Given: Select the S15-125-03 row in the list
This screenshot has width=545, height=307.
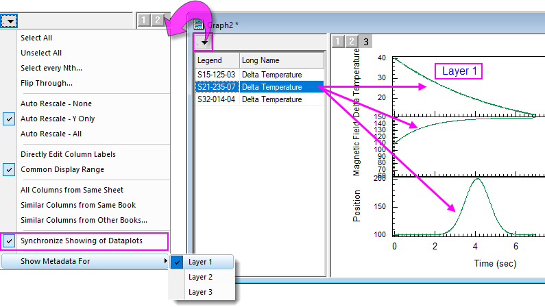Looking at the screenshot, I should tap(216, 74).
